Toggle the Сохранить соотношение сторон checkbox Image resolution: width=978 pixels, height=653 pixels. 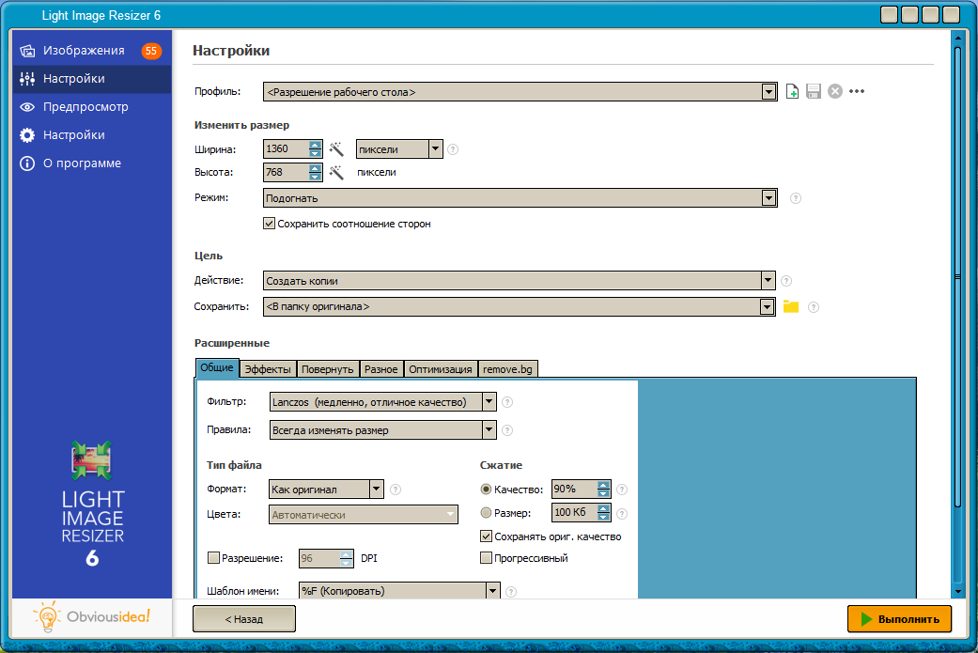(269, 224)
